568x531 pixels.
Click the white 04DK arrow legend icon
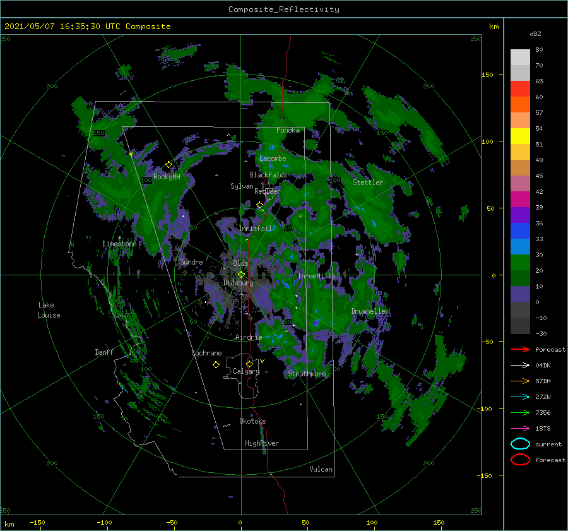520,366
